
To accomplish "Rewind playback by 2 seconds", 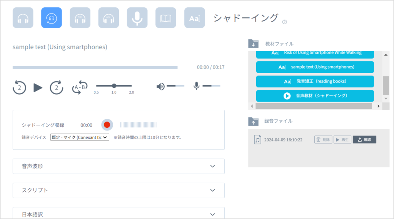I will point(19,87).
